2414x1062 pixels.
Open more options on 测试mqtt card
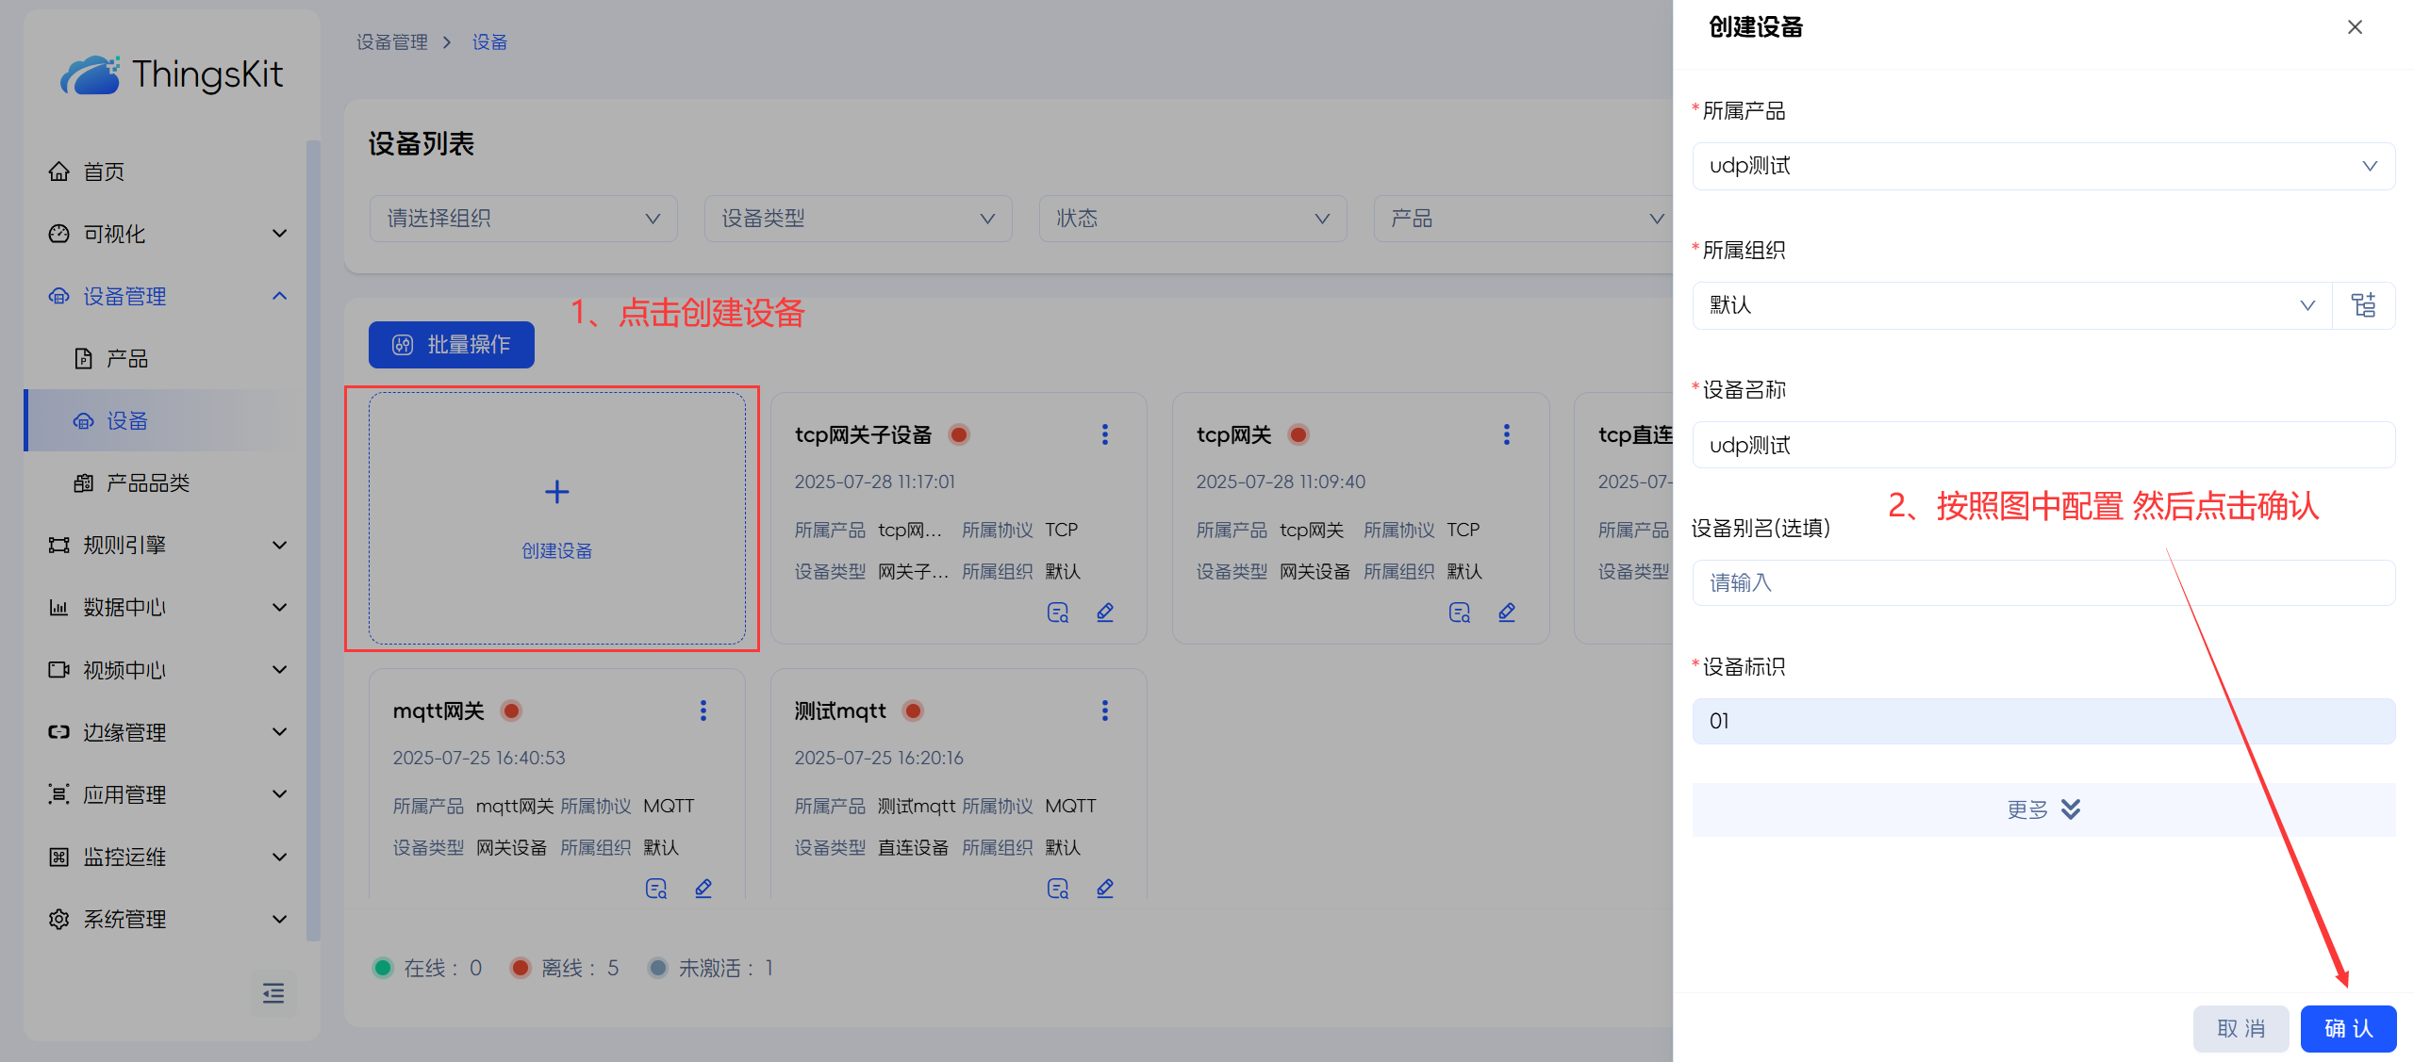click(x=1105, y=711)
